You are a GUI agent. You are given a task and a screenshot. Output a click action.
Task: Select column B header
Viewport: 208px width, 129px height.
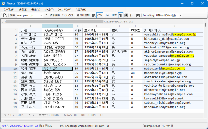tap(57, 26)
